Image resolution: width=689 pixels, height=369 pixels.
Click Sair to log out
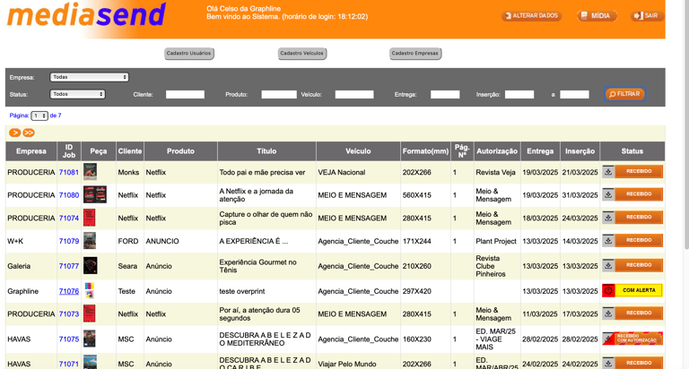click(x=647, y=16)
